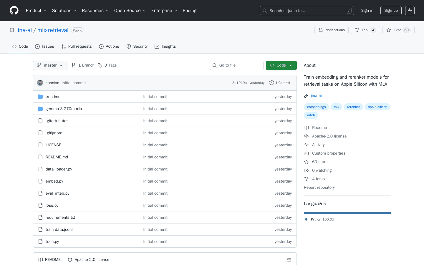Click hanxiao's avatar thumbnail
The width and height of the screenshot is (424, 265).
pyautogui.click(x=40, y=83)
